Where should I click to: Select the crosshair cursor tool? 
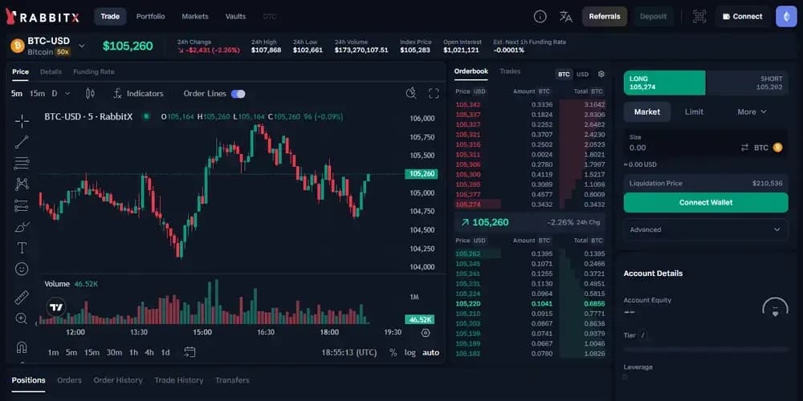22,121
